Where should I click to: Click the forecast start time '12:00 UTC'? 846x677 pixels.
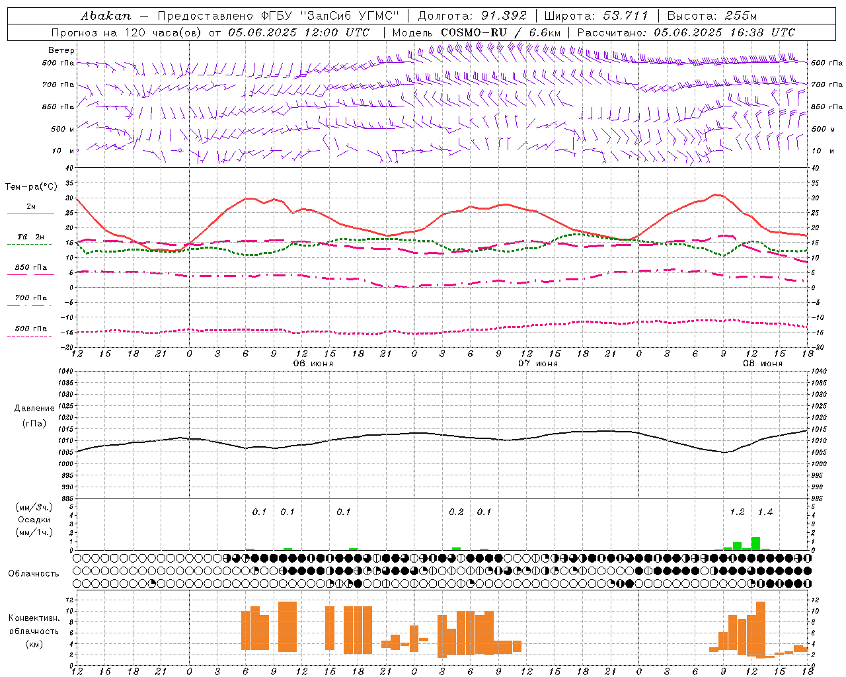tap(336, 32)
